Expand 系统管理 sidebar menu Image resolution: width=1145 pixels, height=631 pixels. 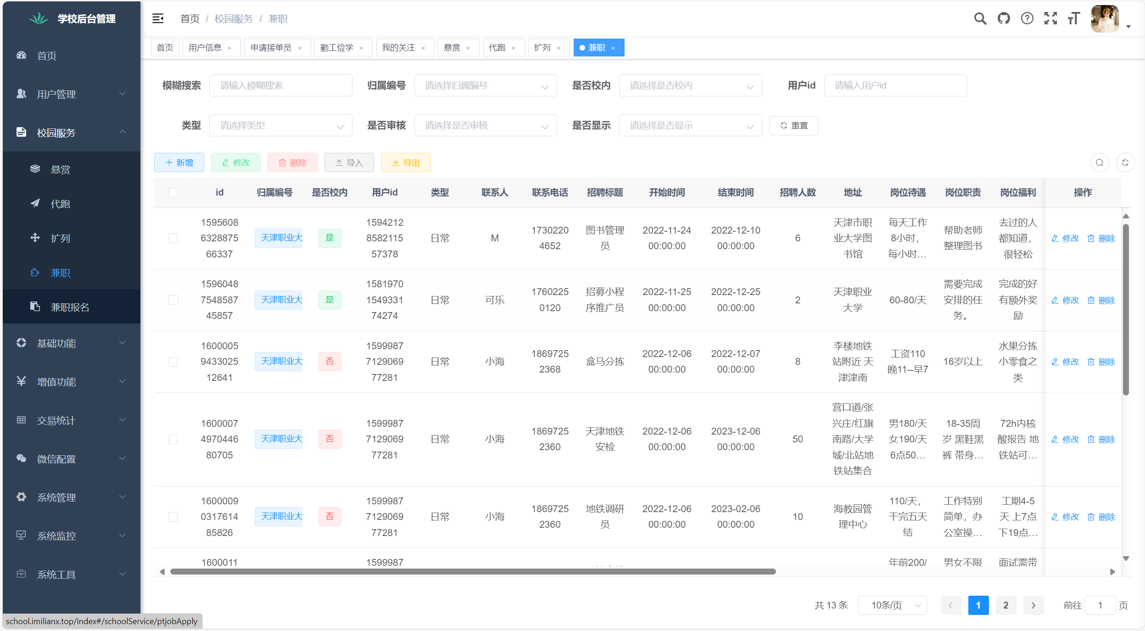click(72, 497)
